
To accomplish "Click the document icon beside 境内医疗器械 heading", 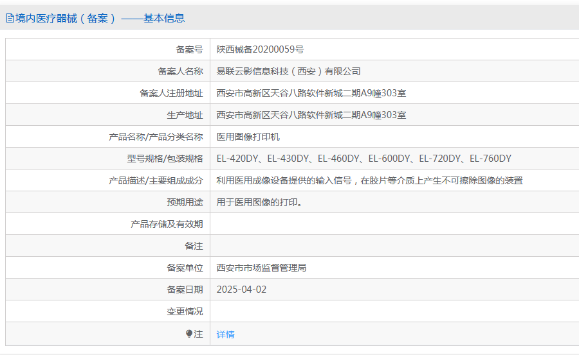I will 10,18.
